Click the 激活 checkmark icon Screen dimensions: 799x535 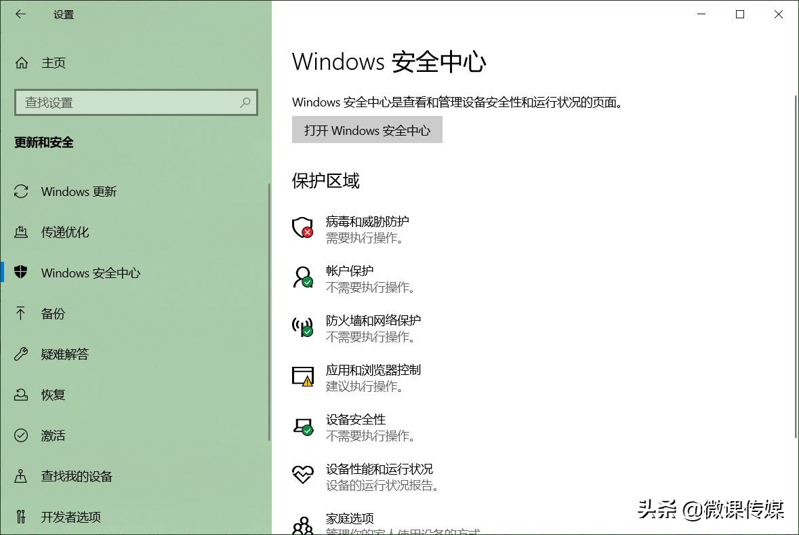click(21, 435)
